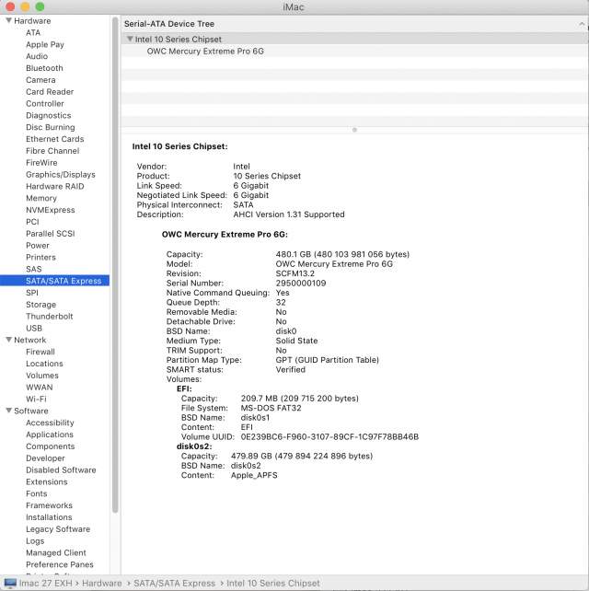
Task: Select Applications in Software list
Action: click(50, 435)
